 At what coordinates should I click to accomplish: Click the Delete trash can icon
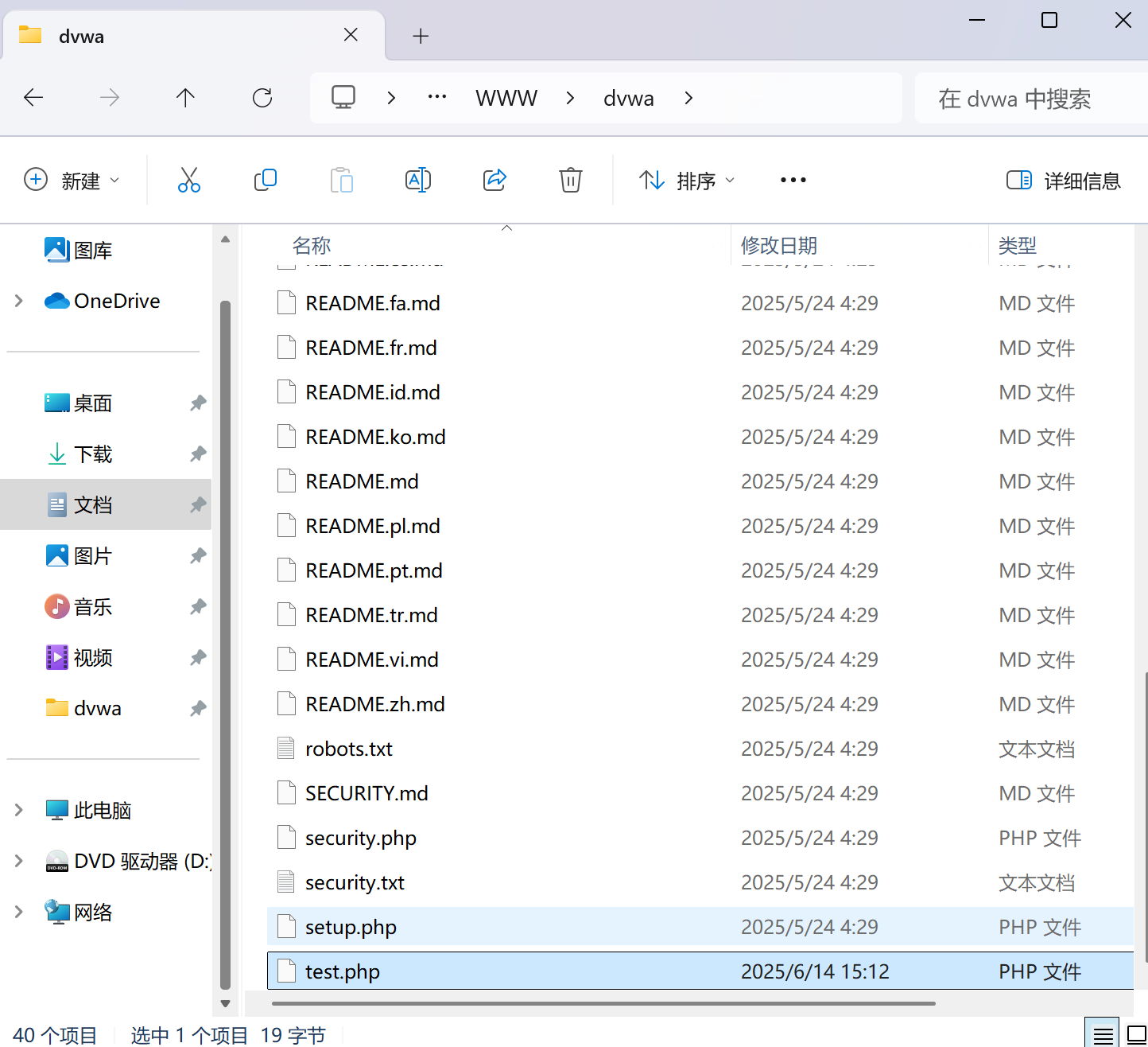[571, 180]
